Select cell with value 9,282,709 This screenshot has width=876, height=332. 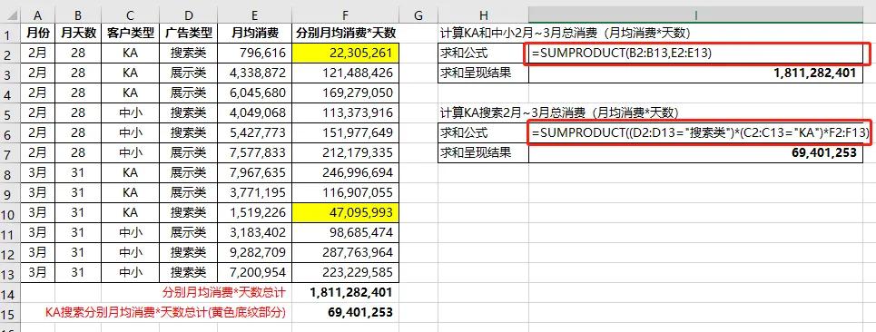click(x=254, y=253)
